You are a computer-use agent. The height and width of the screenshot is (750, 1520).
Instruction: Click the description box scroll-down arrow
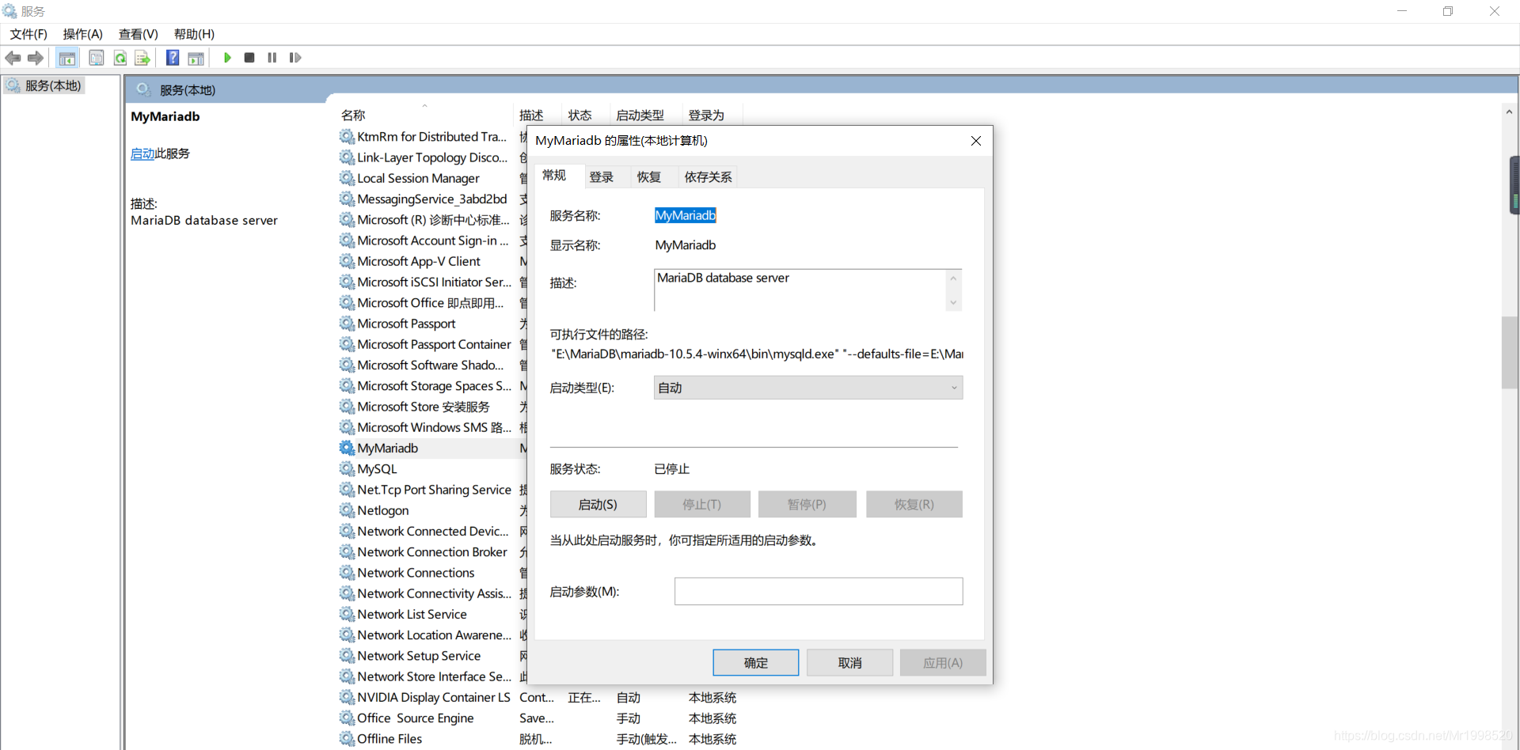click(953, 302)
